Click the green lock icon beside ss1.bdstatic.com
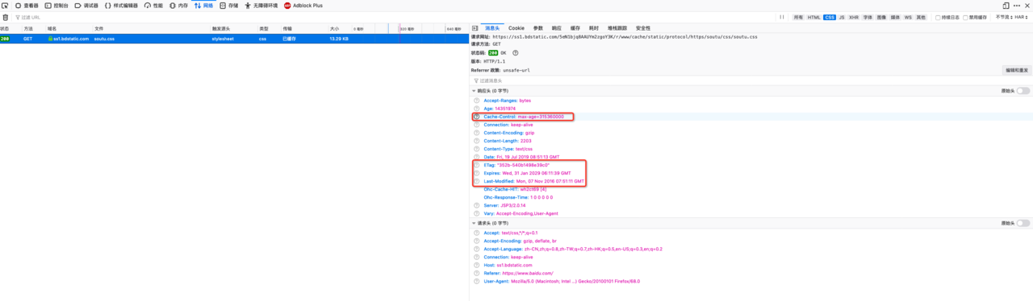 pyautogui.click(x=50, y=39)
